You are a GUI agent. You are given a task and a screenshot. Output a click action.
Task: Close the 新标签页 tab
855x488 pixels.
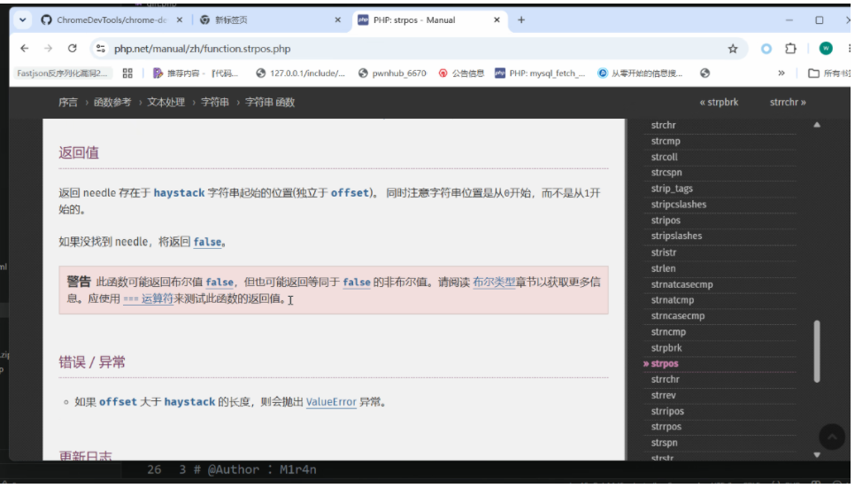pos(337,20)
